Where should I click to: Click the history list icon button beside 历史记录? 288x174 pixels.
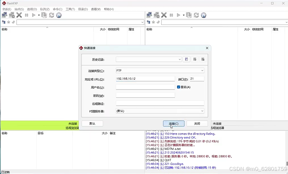[186, 59]
